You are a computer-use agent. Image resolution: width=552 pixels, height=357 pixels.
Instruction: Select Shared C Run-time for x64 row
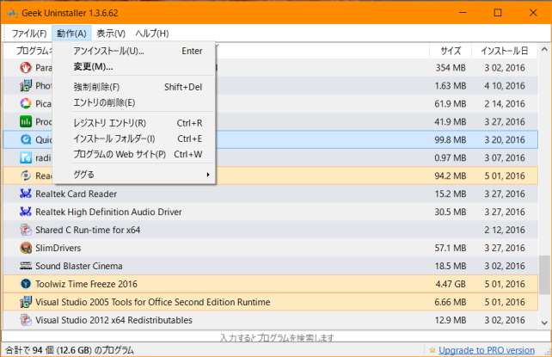[x=270, y=230]
